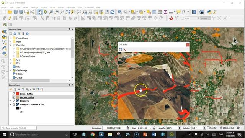
Task: Open the Scale dropdown in status bar
Action: (x=150, y=128)
